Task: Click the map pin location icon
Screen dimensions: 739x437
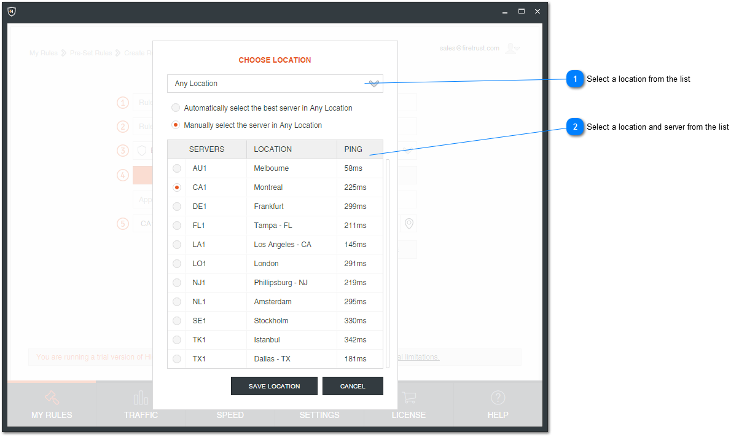Action: (x=409, y=224)
